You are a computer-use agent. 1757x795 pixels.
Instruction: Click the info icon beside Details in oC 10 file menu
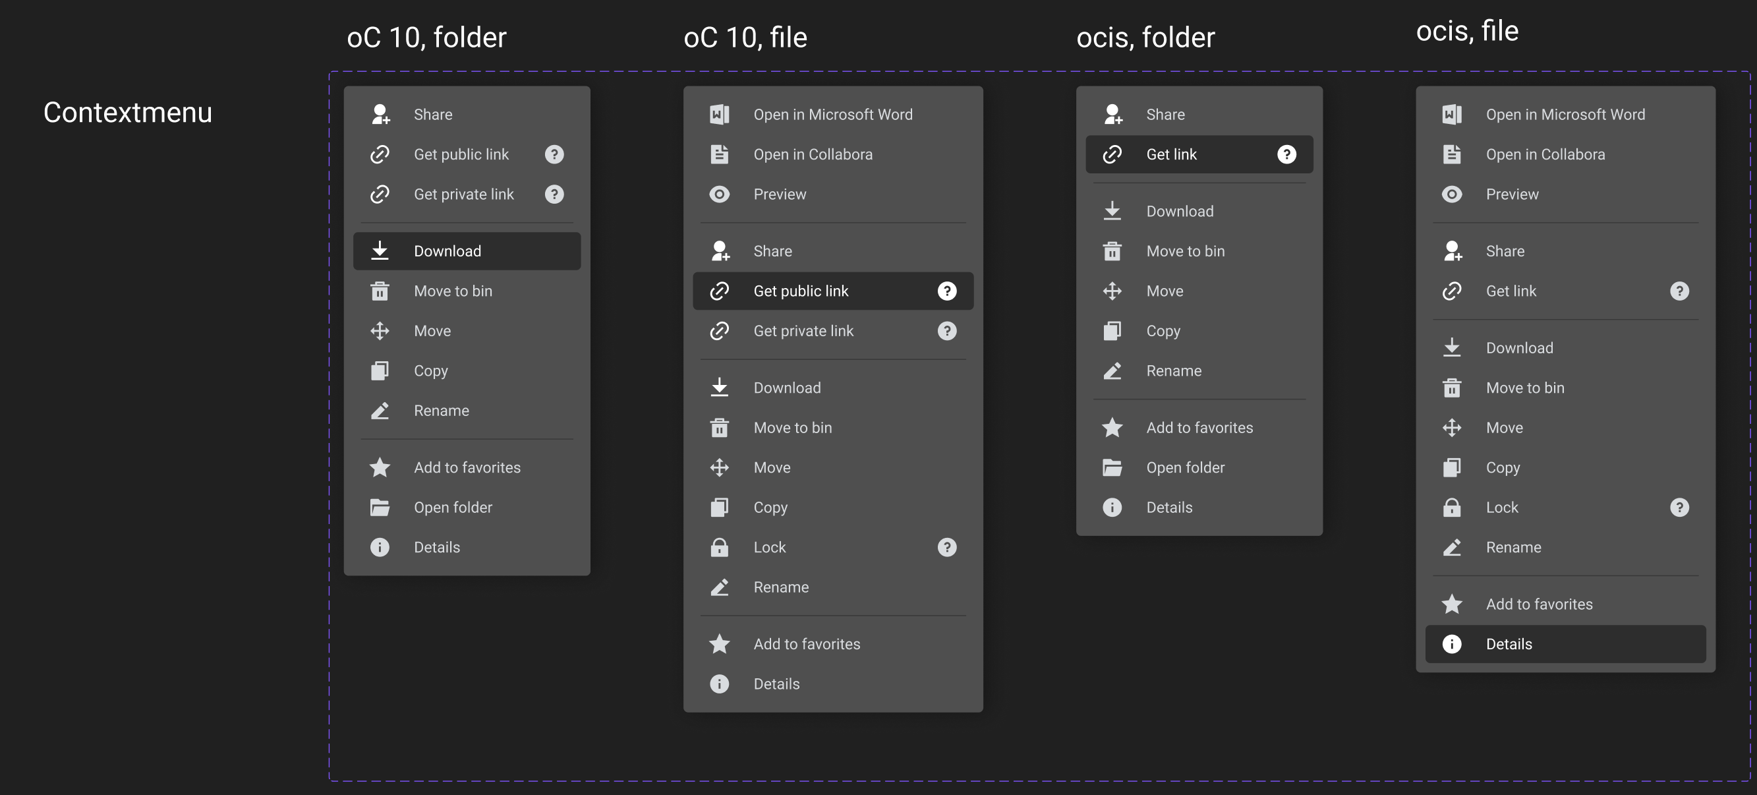tap(720, 683)
